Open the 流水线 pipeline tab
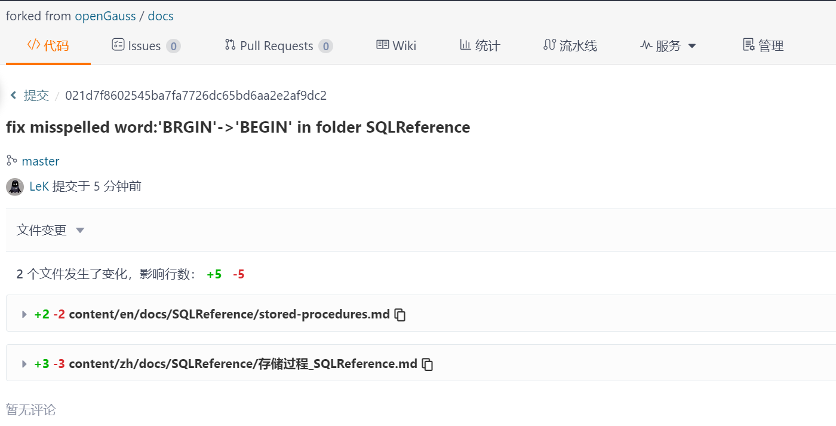The image size is (836, 426). (570, 46)
